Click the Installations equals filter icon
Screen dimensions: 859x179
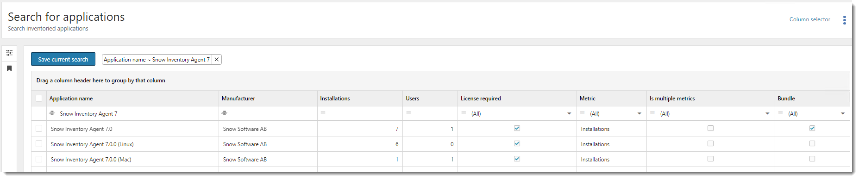pos(323,113)
